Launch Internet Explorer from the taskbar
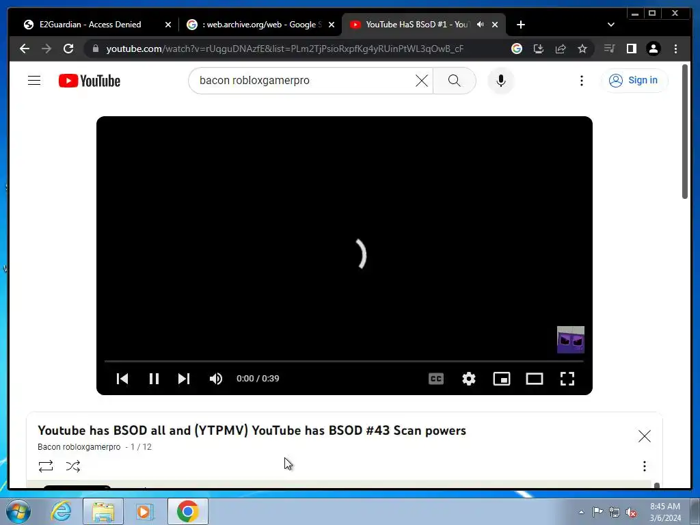The width and height of the screenshot is (700, 525). point(61,511)
